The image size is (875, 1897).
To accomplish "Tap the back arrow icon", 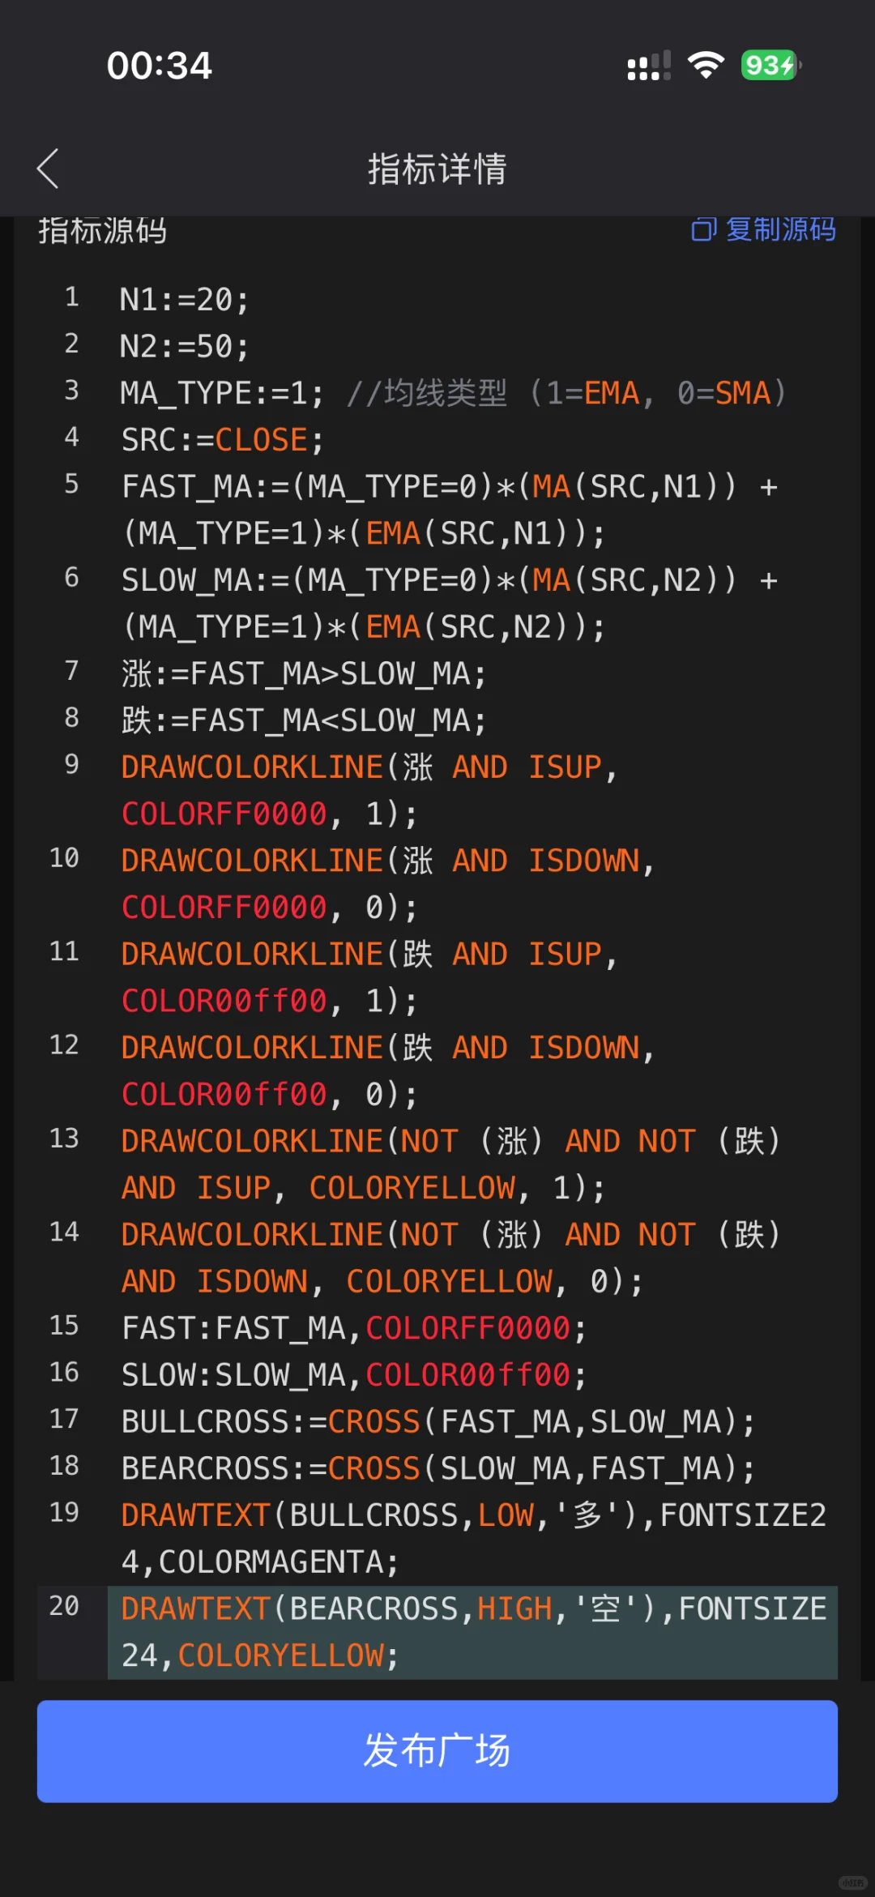I will (x=48, y=169).
